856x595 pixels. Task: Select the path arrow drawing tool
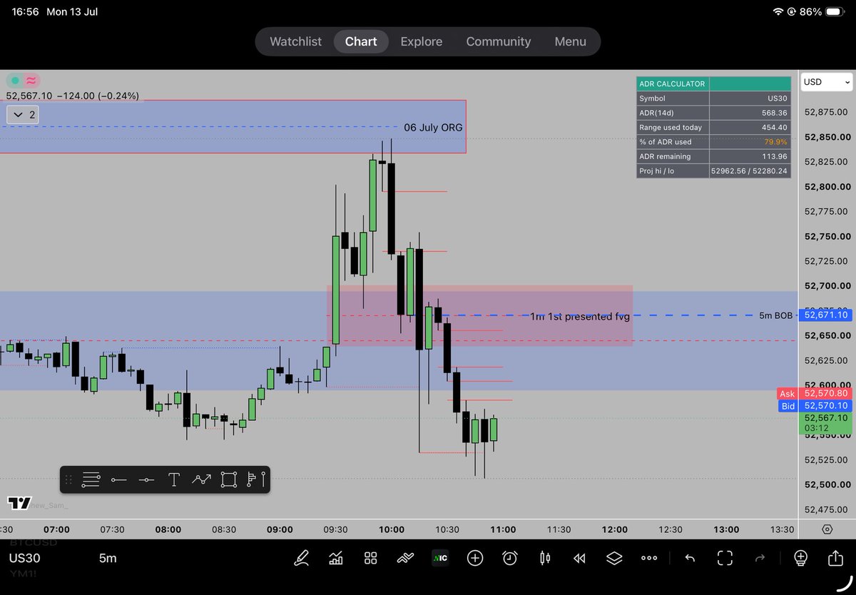coord(201,480)
